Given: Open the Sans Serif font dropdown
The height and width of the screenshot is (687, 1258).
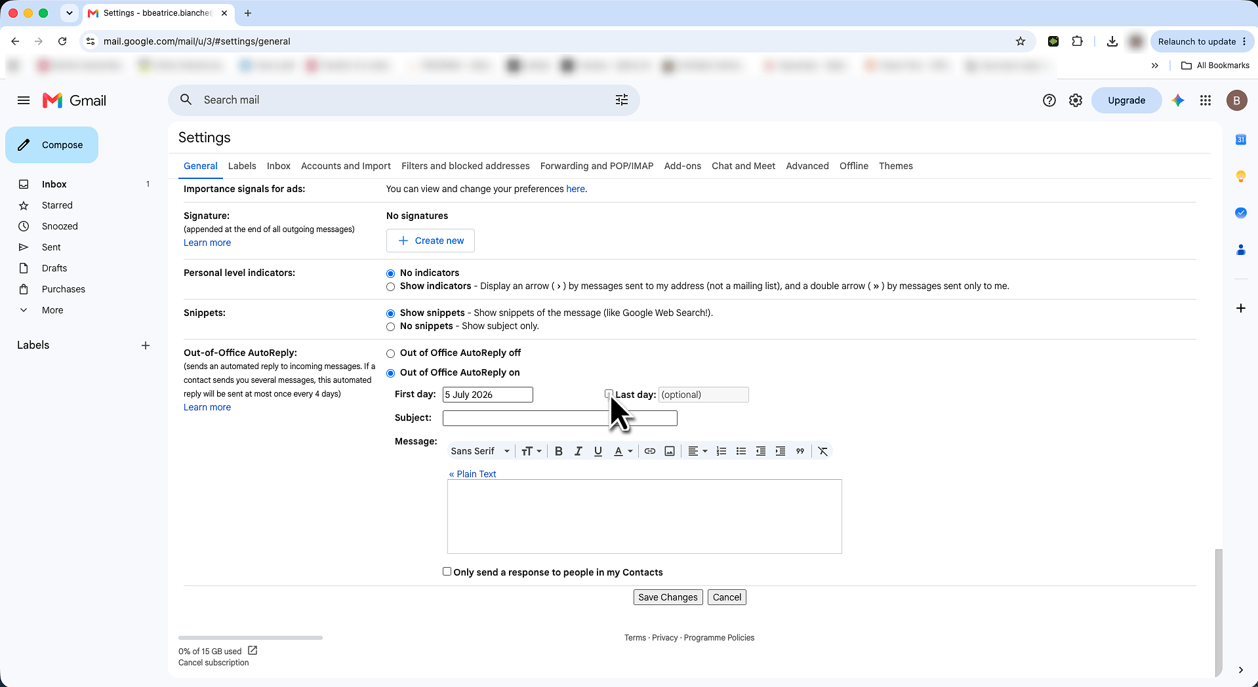Looking at the screenshot, I should (480, 451).
